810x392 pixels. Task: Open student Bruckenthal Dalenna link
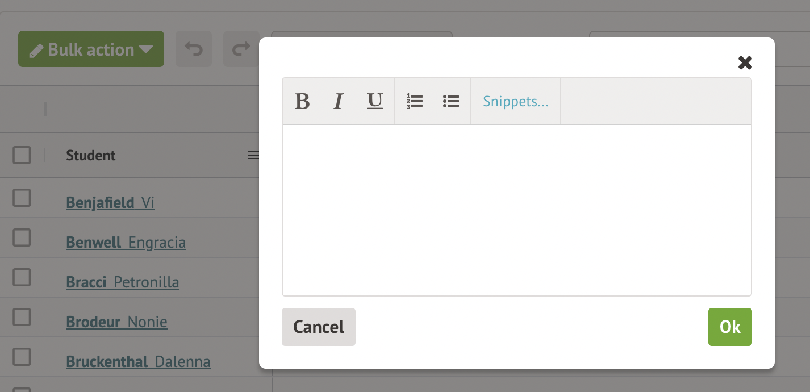click(x=138, y=362)
